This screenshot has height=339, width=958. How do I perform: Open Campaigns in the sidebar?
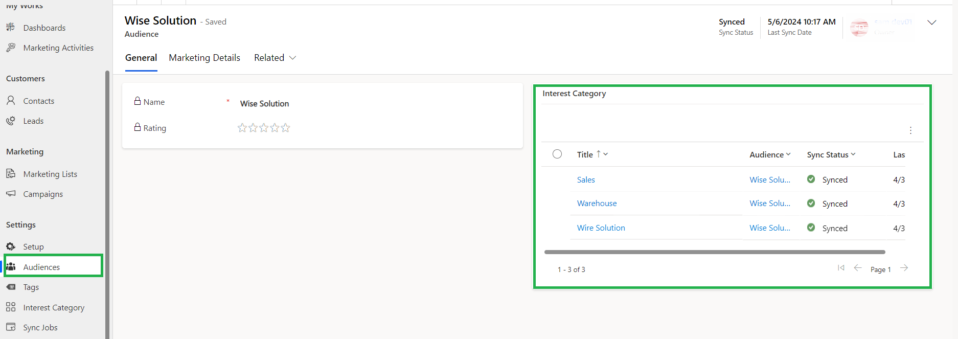pos(43,194)
